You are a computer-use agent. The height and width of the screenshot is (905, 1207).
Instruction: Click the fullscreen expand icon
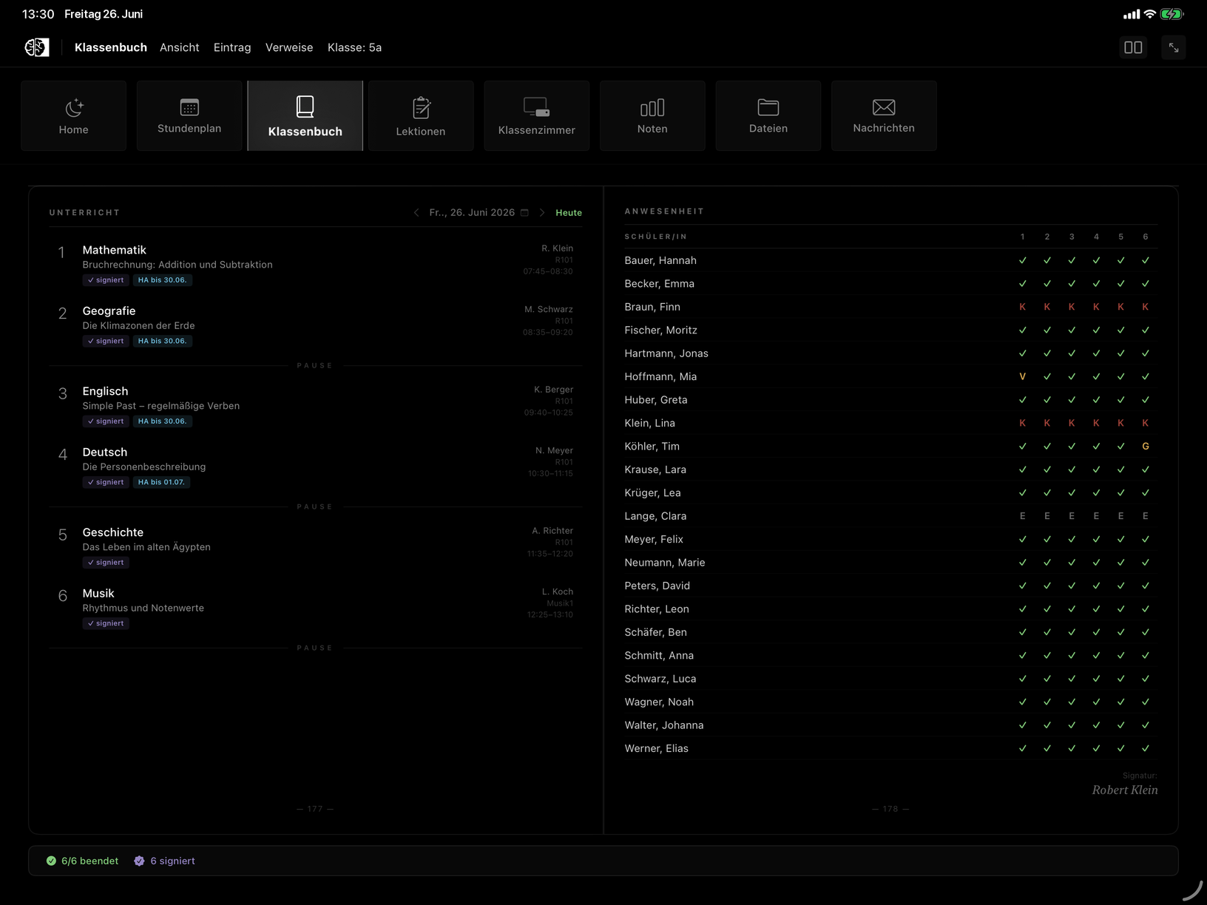1174,47
